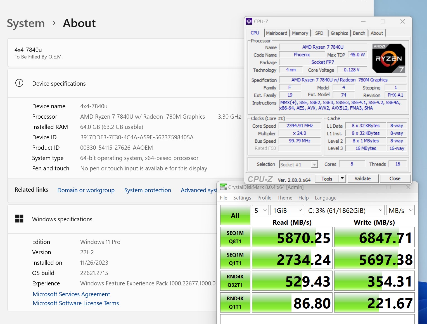
Task: Click the Validate button in CPU-Z
Action: [362, 179]
